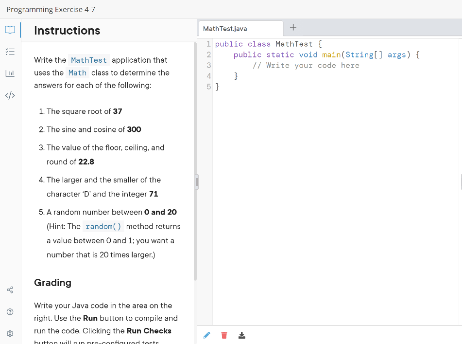Switch to the MathTest.java tab
Viewport: 462px width, 344px height.
[225, 28]
